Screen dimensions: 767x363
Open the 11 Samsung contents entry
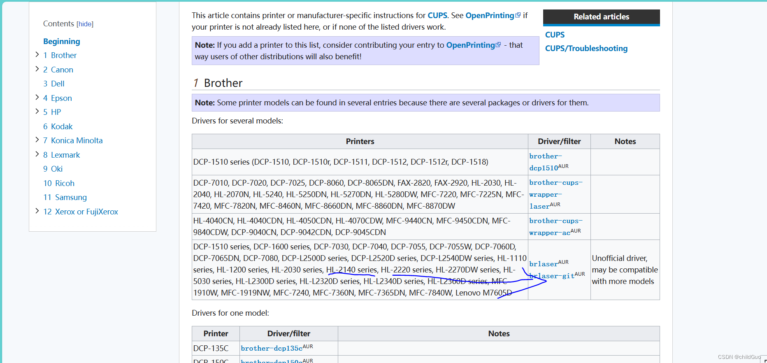coord(65,197)
